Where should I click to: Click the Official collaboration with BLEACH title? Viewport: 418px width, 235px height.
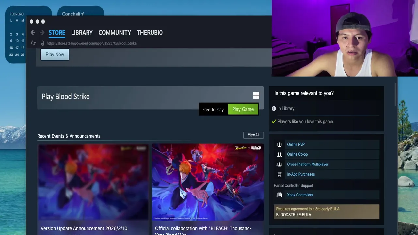(x=203, y=230)
